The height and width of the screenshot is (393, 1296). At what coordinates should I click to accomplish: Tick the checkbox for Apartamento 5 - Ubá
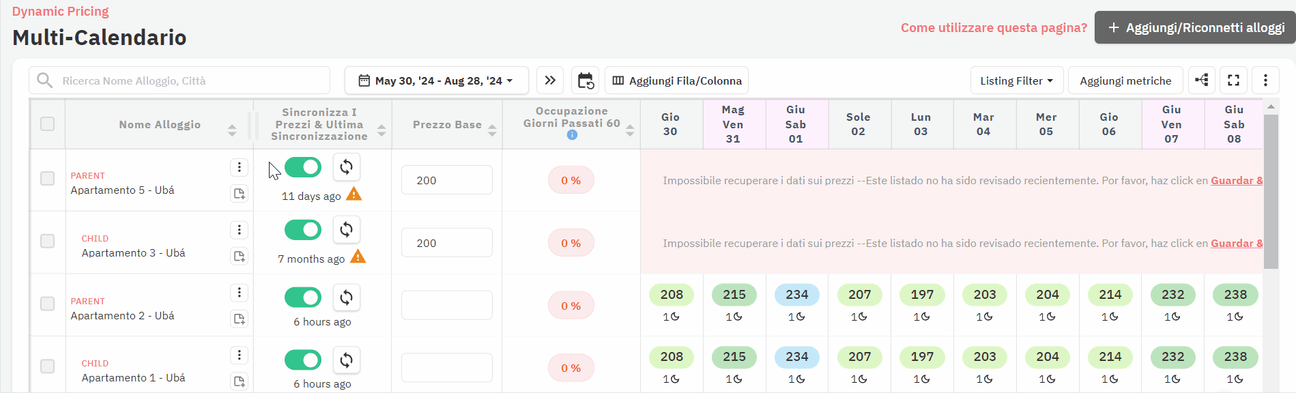coord(47,178)
